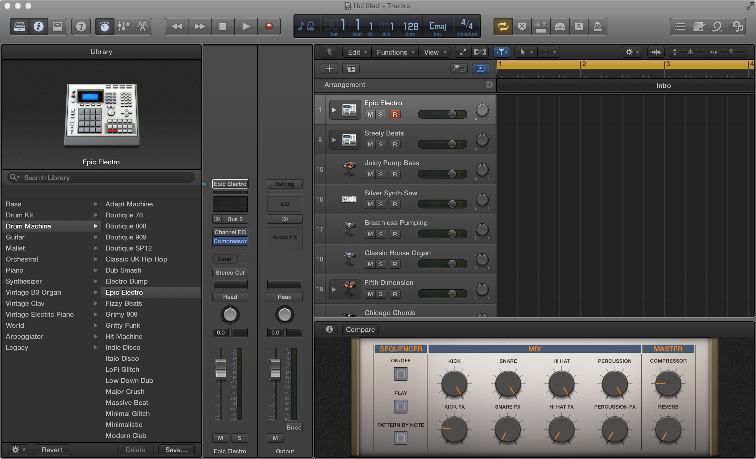Record-enable the Juicy Pump Bass track
Image resolution: width=756 pixels, height=459 pixels.
pyautogui.click(x=395, y=174)
